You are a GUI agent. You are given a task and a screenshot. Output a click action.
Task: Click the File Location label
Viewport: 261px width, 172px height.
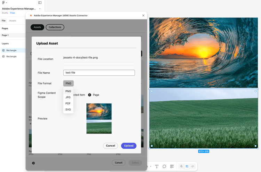coord(46,59)
